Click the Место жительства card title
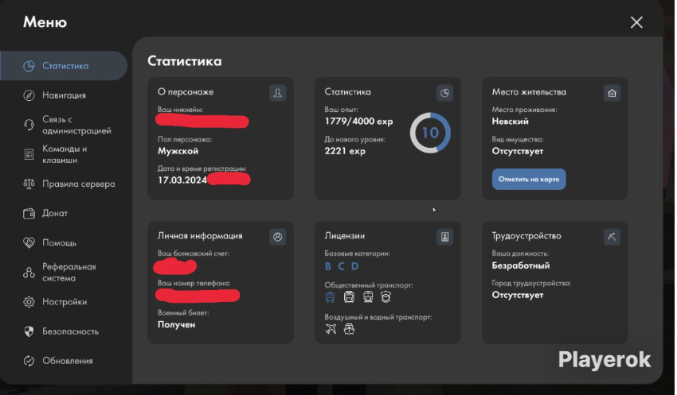 coord(529,91)
